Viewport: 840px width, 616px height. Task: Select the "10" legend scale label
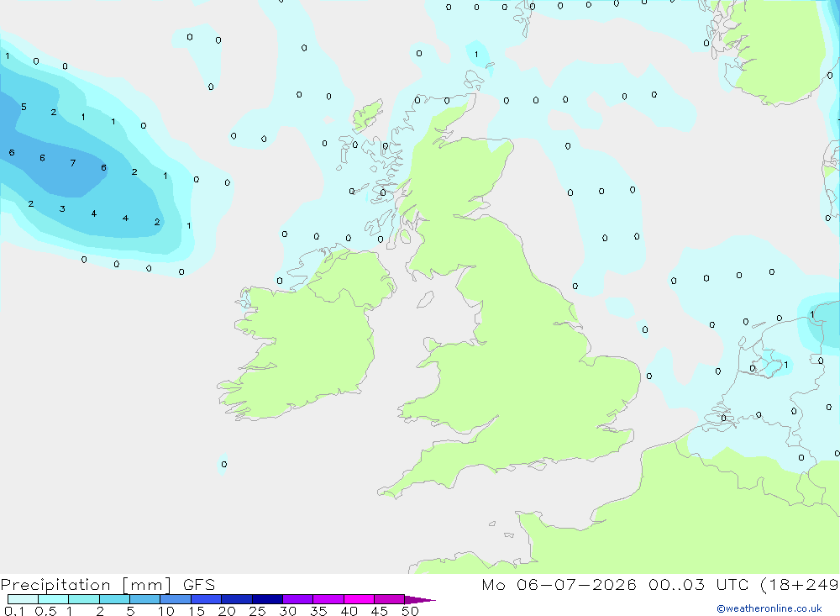[165, 611]
